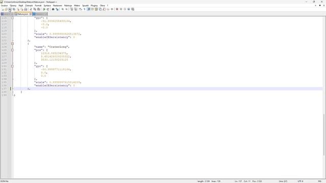The image size is (326, 183).
Task: Save the current file with the Save icon
Action: tap(10, 9)
